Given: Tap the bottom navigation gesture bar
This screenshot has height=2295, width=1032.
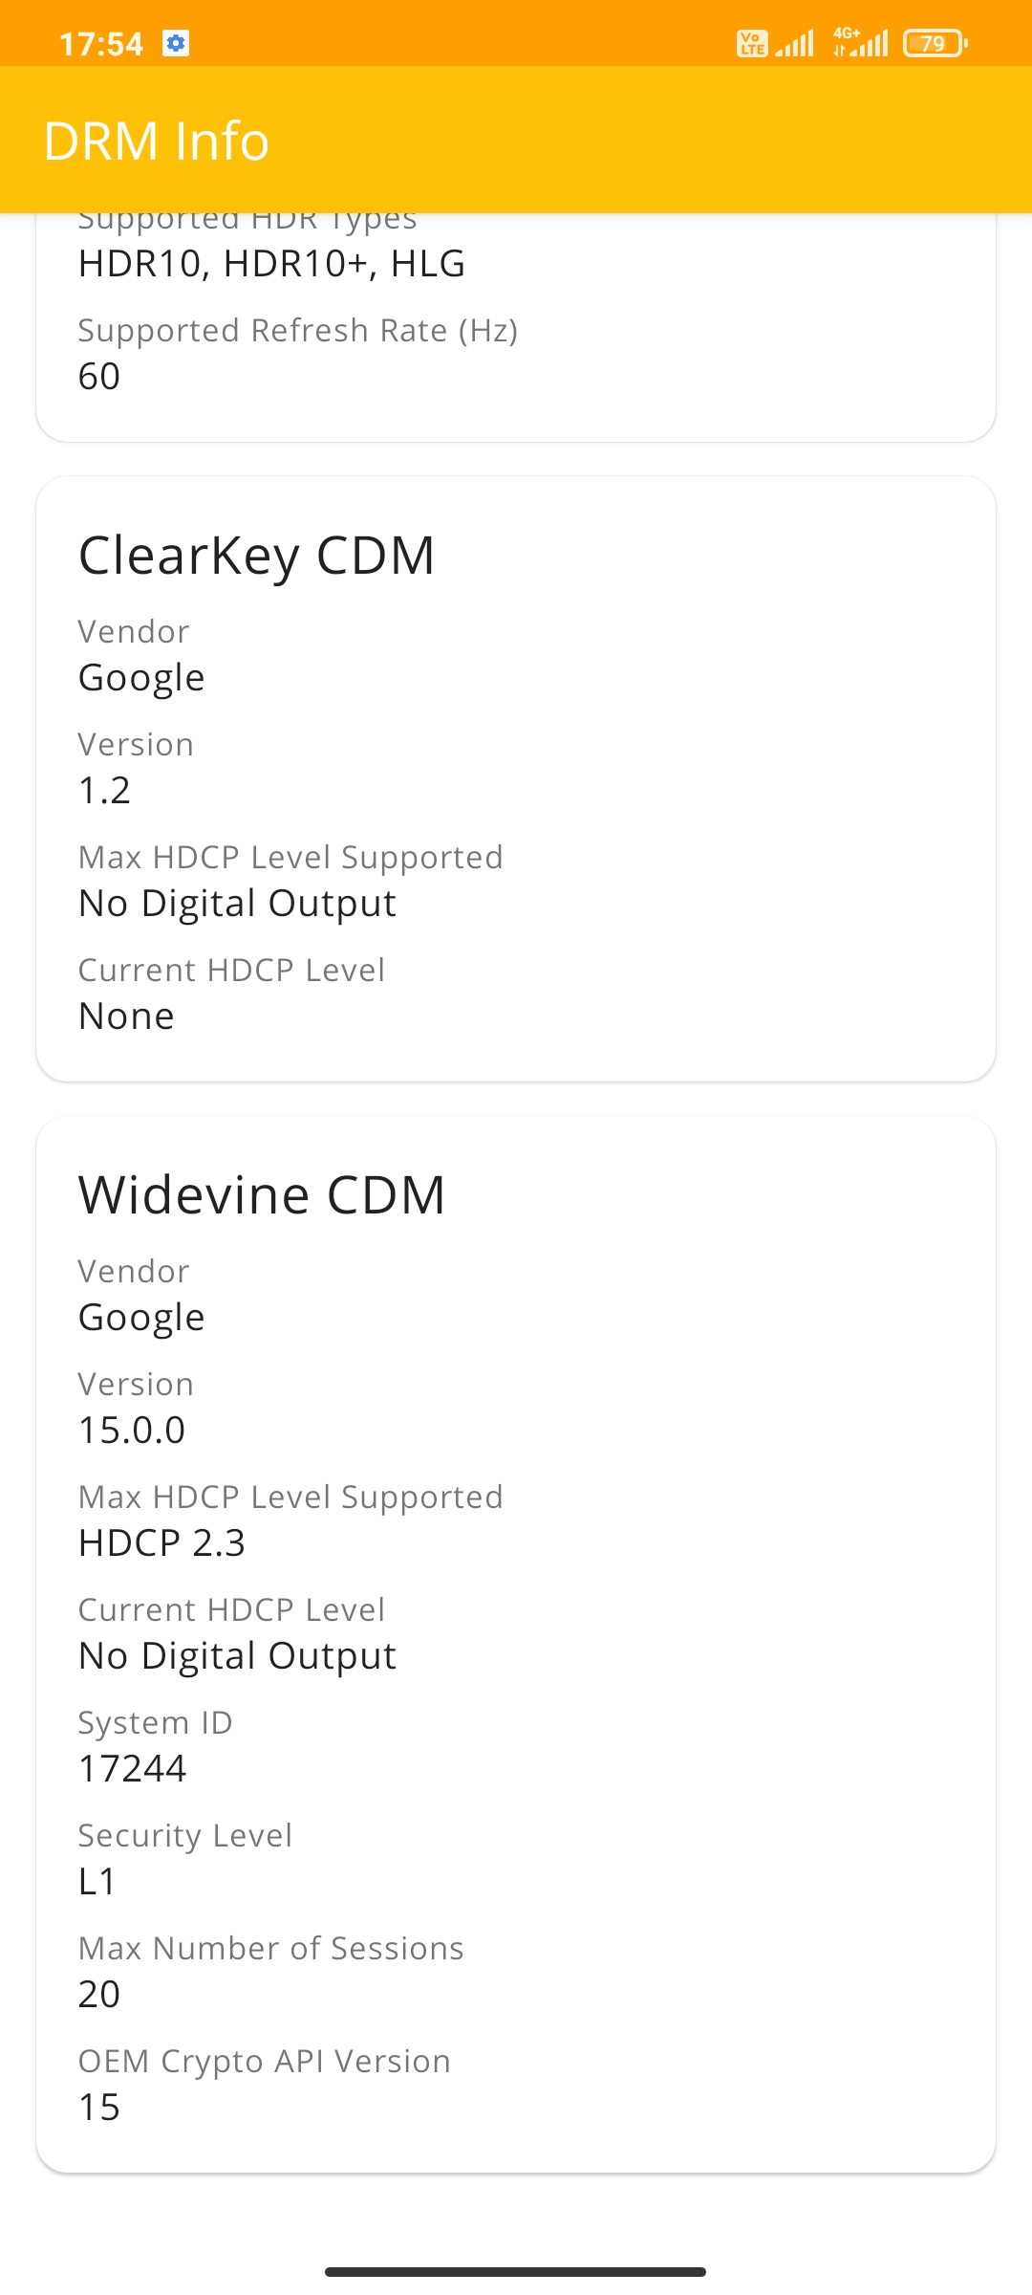Looking at the screenshot, I should pyautogui.click(x=516, y=2271).
